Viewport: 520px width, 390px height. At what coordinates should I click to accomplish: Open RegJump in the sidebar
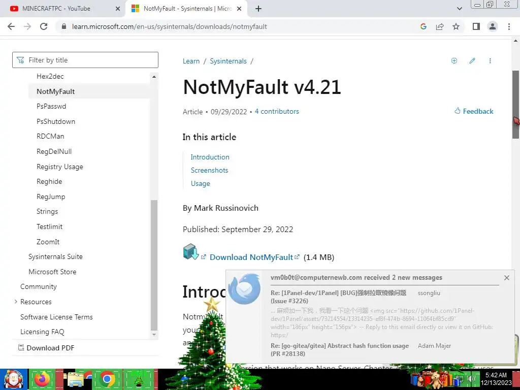pos(51,197)
